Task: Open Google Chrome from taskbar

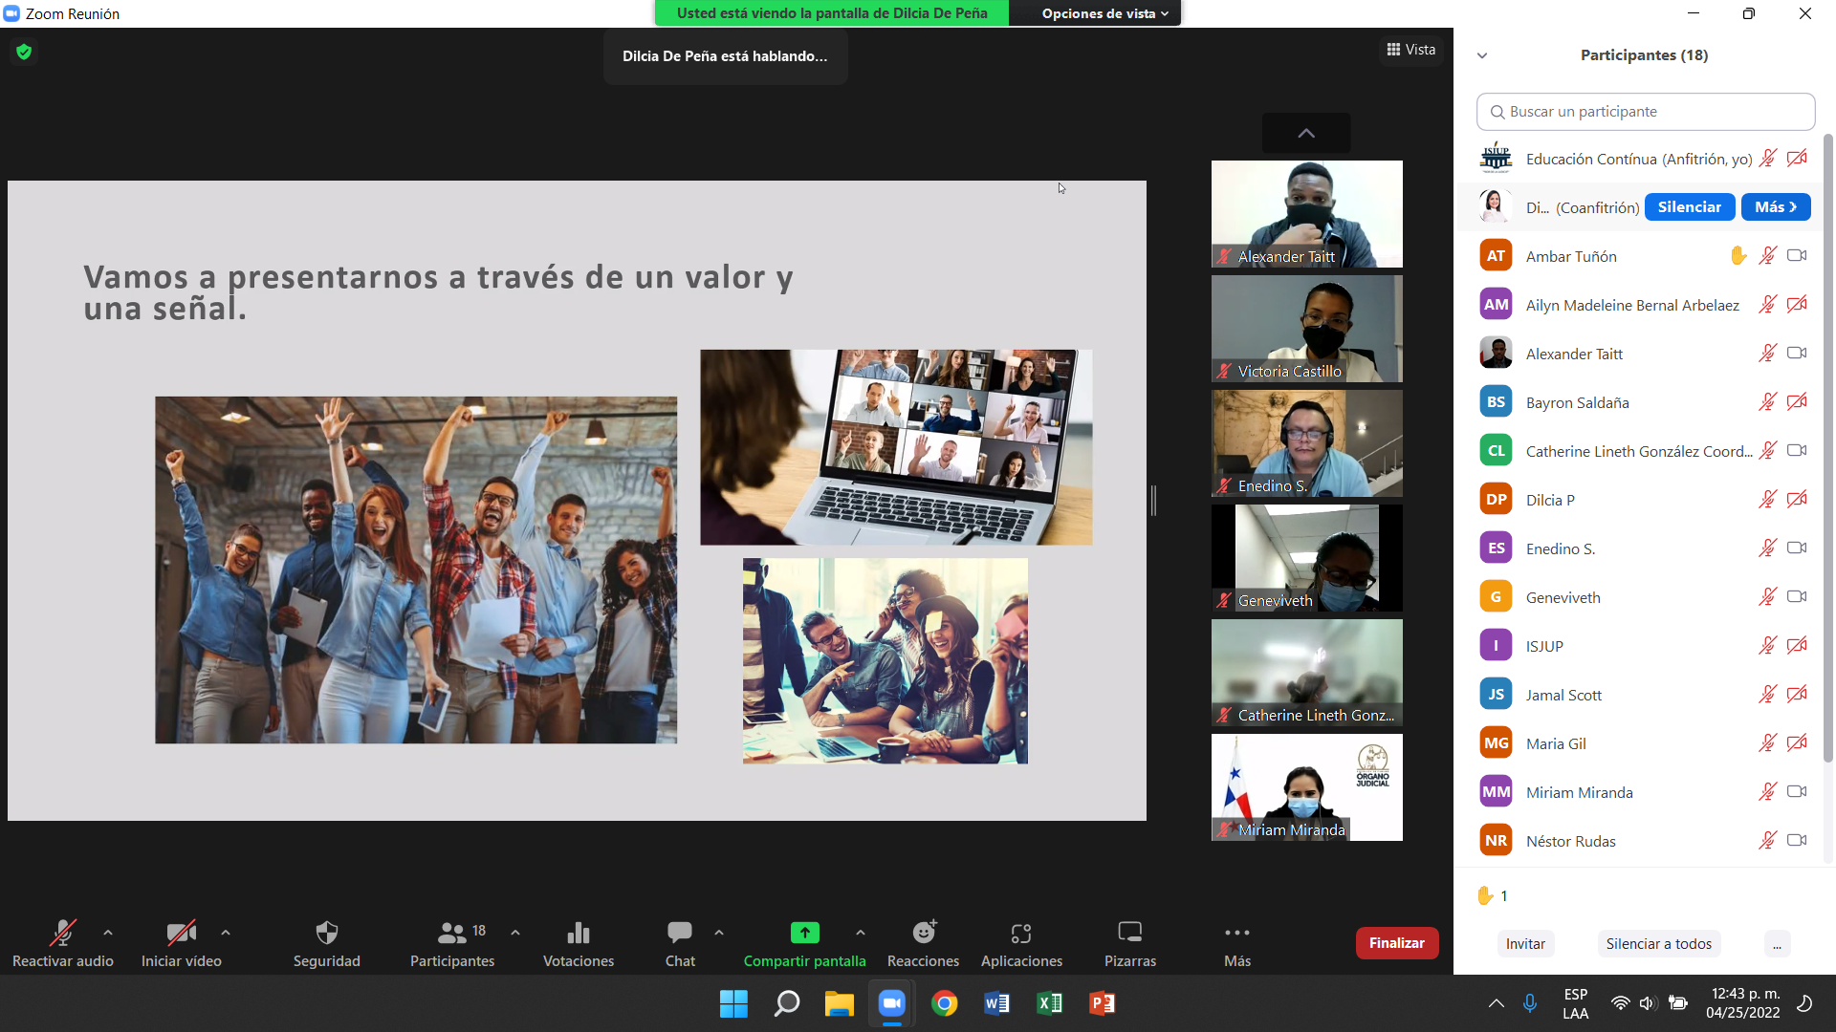Action: coord(945,1003)
